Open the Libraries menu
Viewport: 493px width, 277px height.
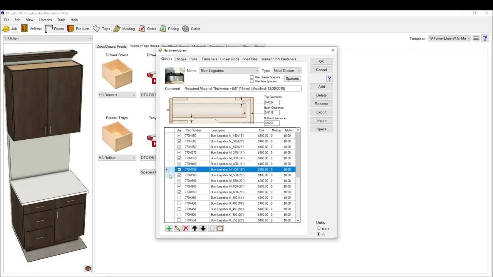[x=45, y=20]
